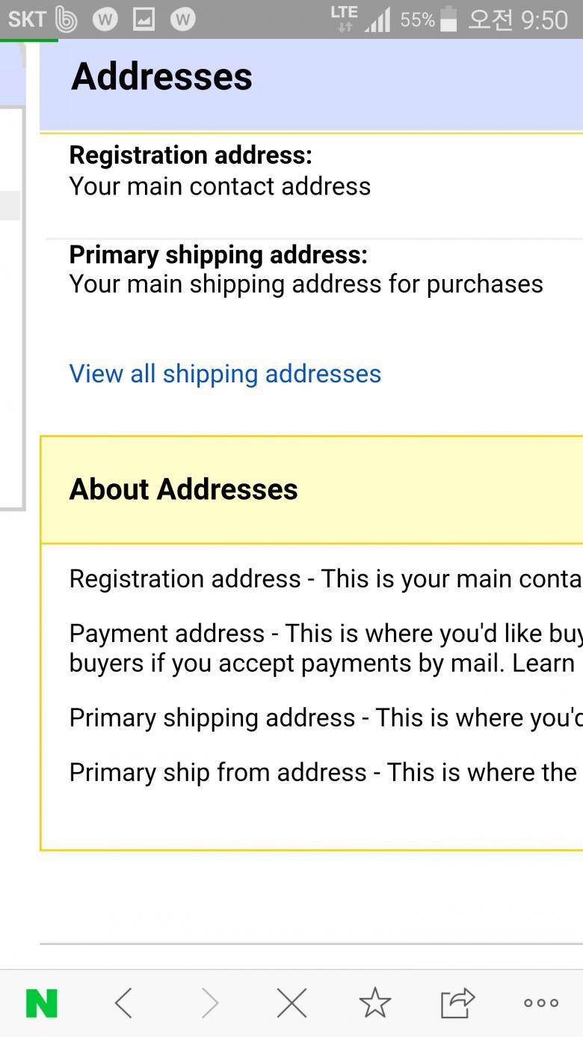Tap the LTE signal strength indicator
This screenshot has width=583, height=1037.
[x=377, y=20]
